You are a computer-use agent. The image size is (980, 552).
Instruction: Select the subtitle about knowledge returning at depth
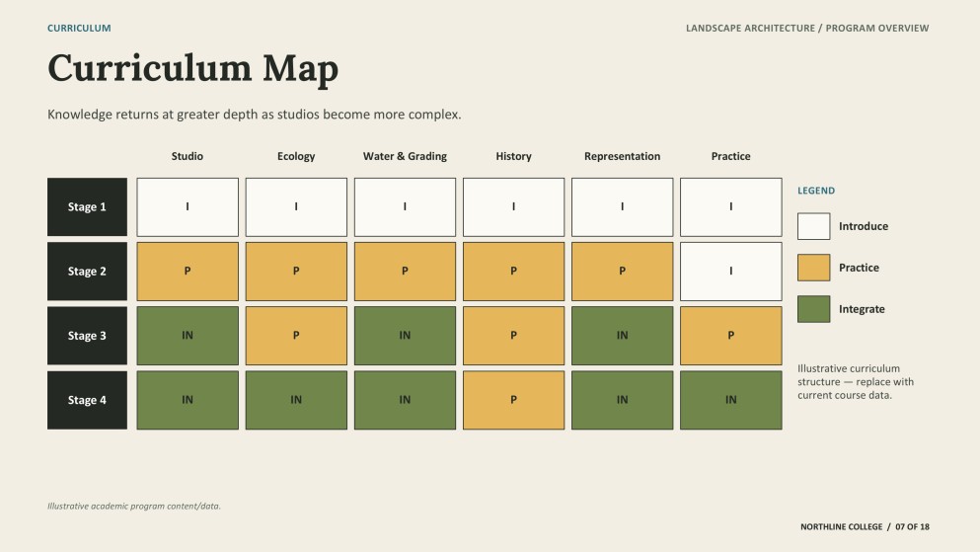[255, 115]
